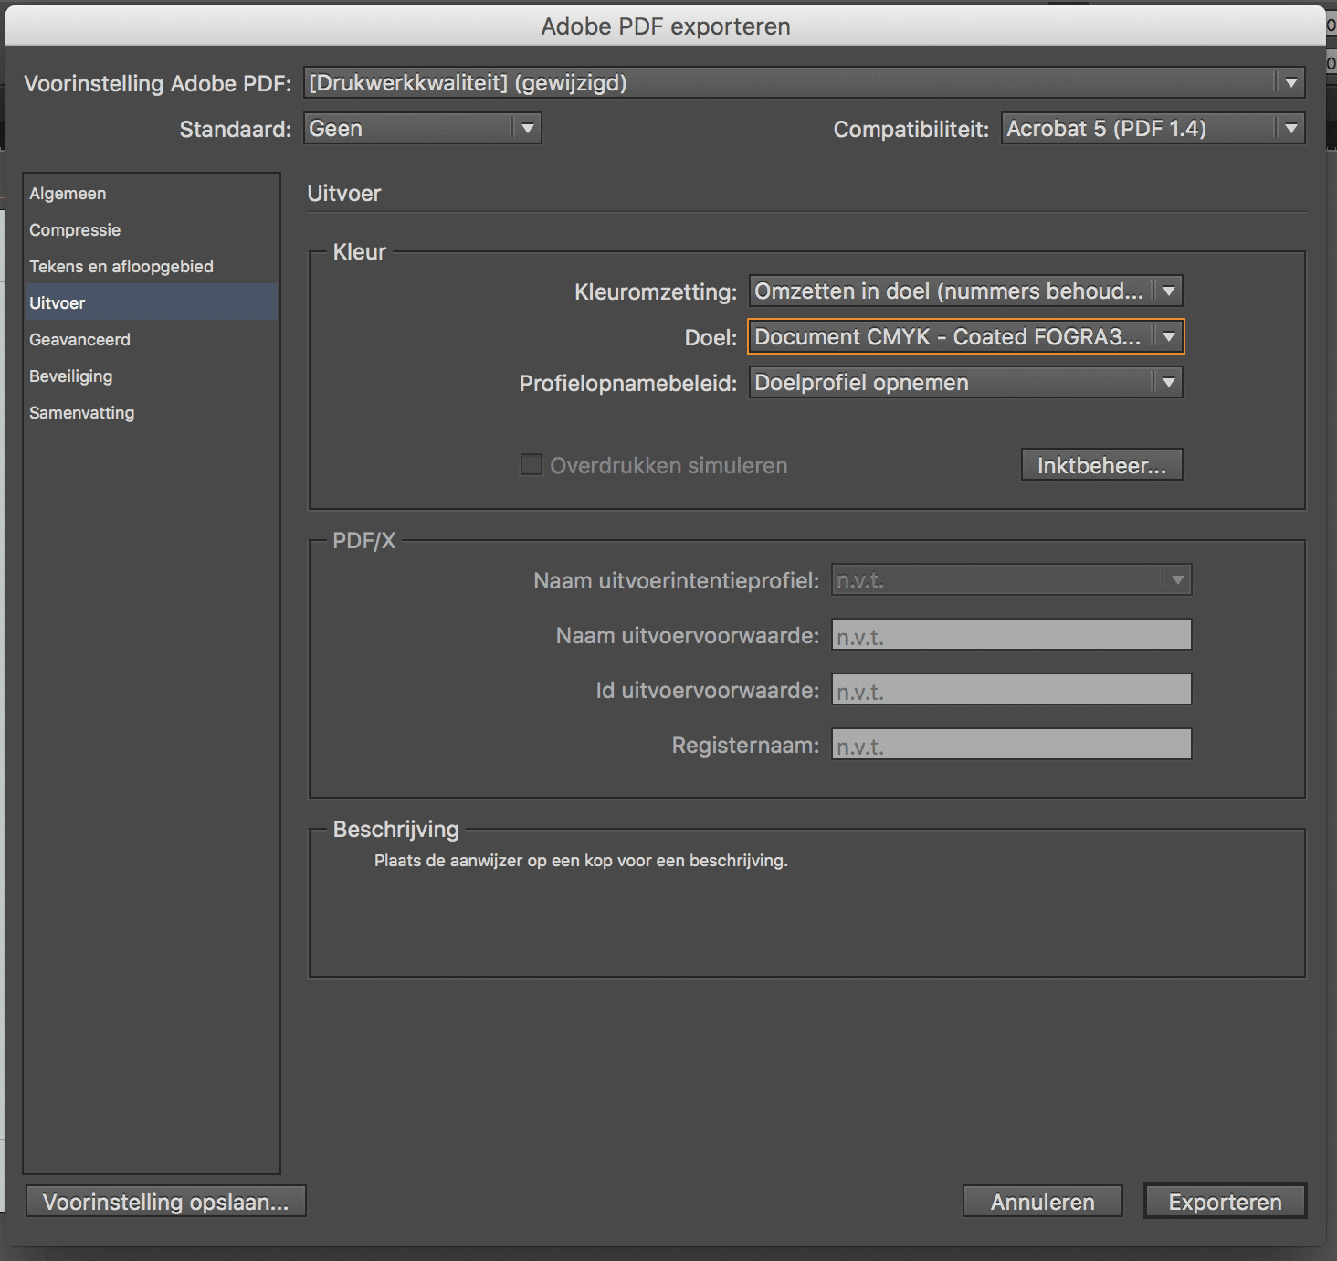Open the Beveiliging settings panel
Screen dimensions: 1337x1261
point(70,376)
